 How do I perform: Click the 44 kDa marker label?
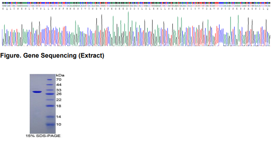click(x=59, y=85)
